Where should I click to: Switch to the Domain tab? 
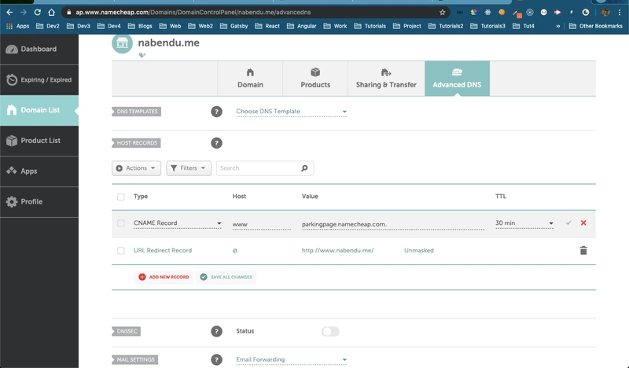click(250, 79)
